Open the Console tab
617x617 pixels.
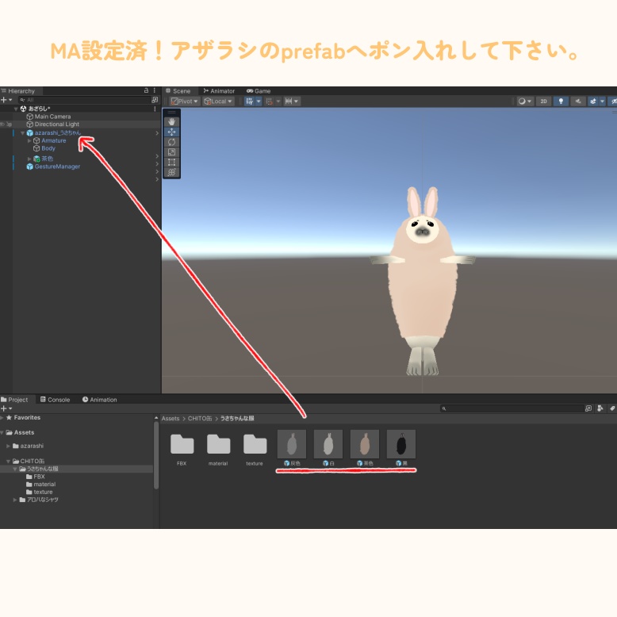pyautogui.click(x=55, y=400)
